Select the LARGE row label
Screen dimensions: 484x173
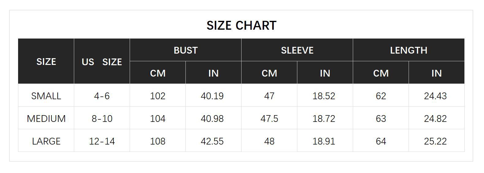point(46,141)
